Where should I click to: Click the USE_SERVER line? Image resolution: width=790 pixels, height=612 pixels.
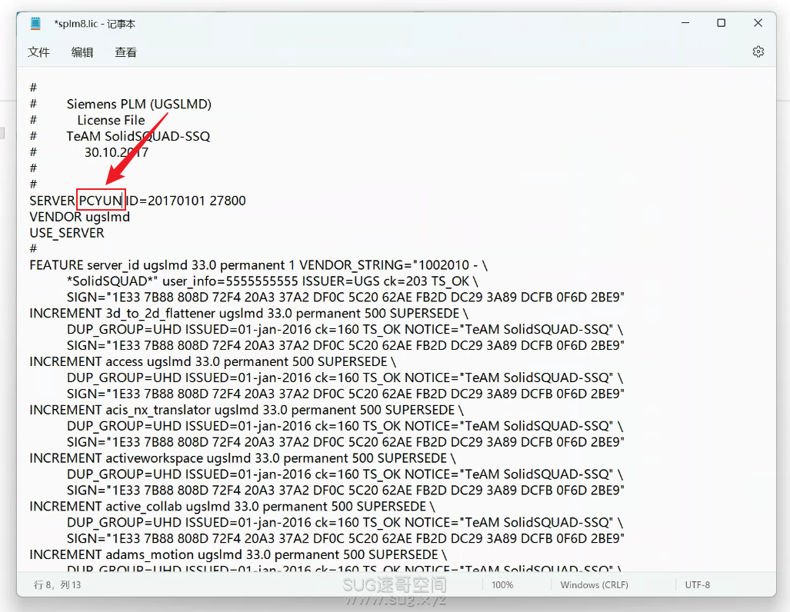(67, 233)
